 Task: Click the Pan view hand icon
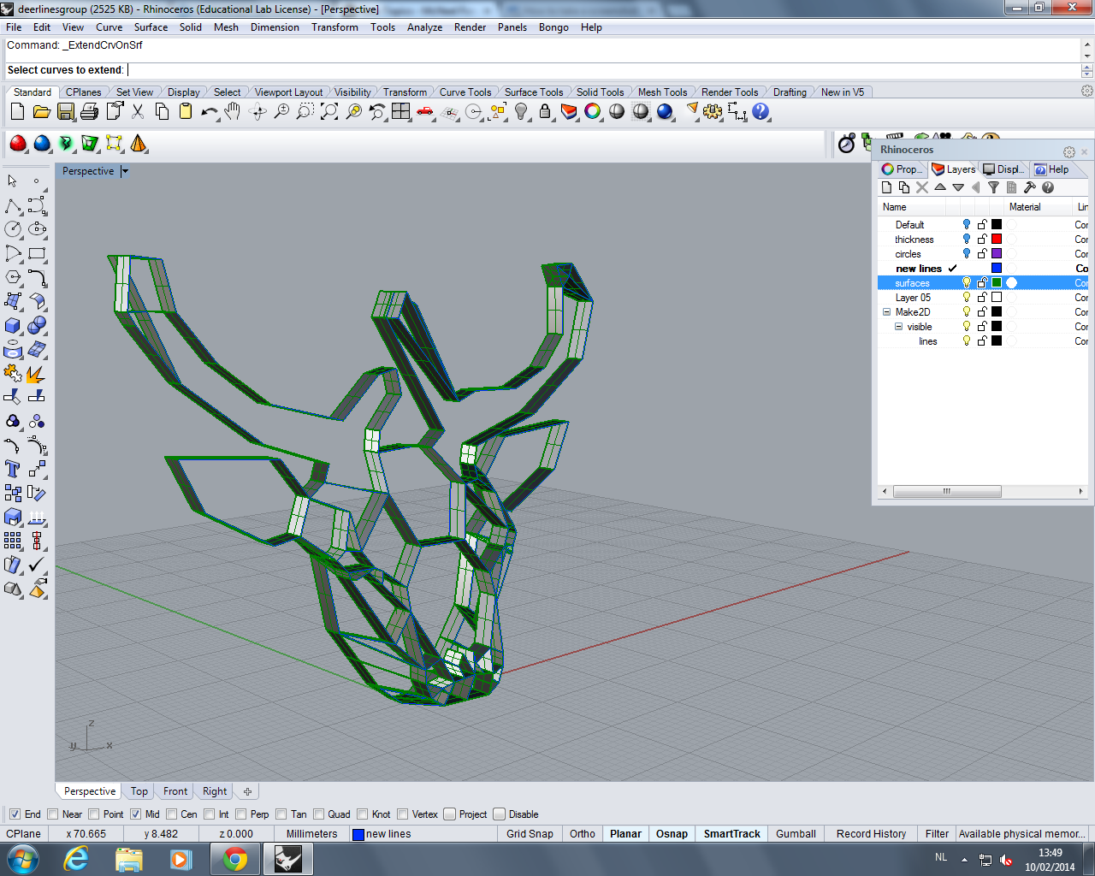click(233, 112)
